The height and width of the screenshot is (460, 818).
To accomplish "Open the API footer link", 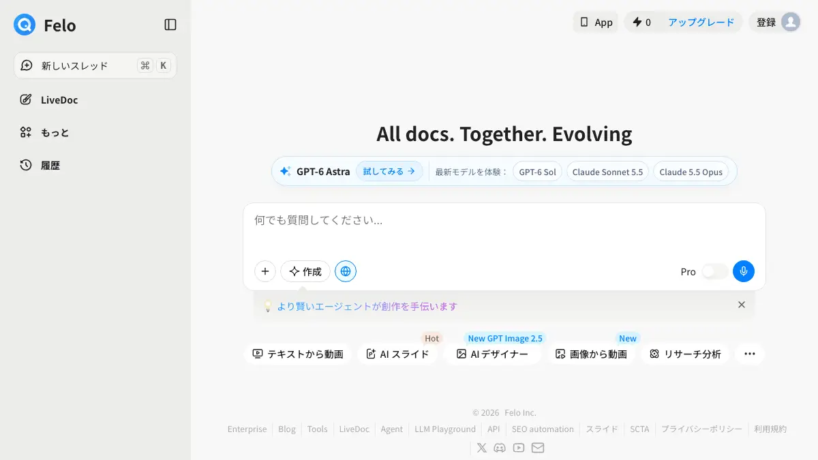I will [494, 429].
